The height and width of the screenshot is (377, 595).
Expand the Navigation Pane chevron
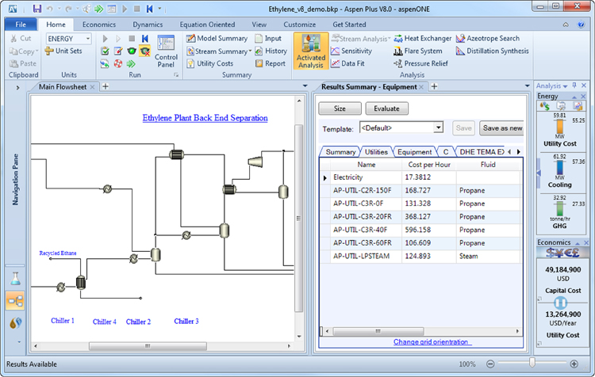click(17, 88)
